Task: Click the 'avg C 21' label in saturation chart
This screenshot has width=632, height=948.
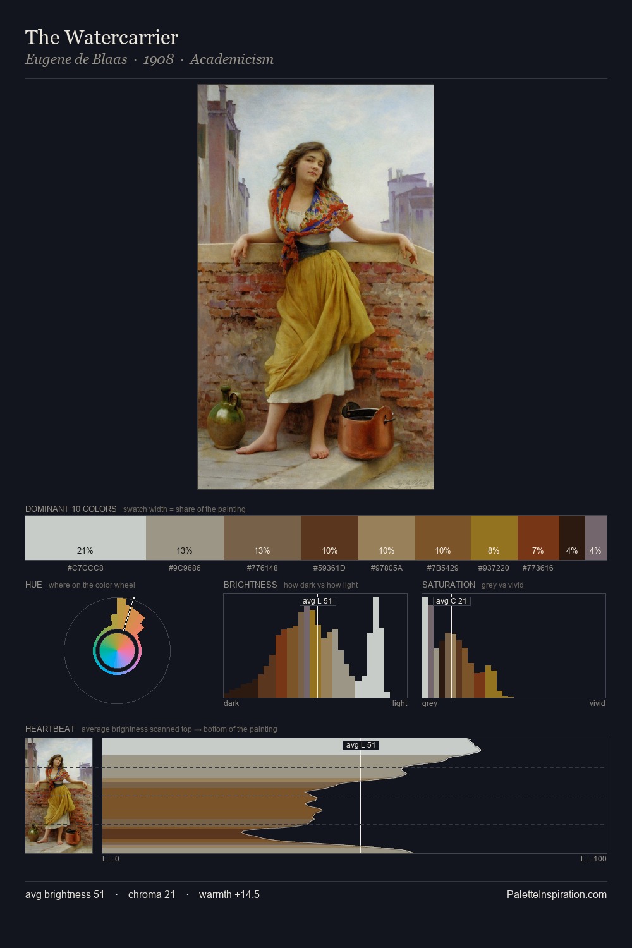Action: click(x=451, y=601)
